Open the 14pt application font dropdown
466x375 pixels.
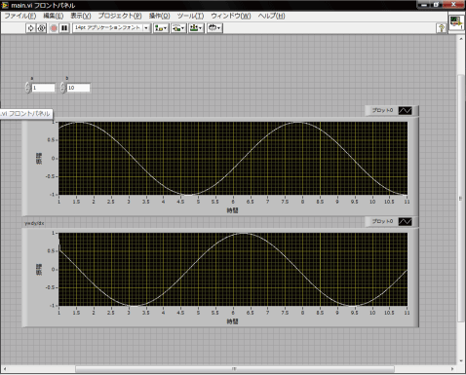(x=111, y=28)
